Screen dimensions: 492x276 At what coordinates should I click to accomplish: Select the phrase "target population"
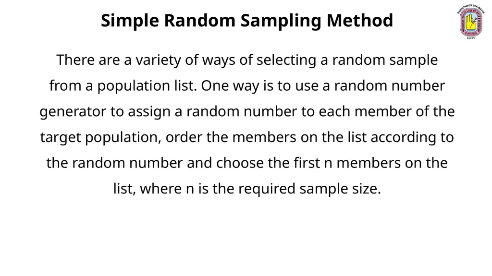pos(100,137)
